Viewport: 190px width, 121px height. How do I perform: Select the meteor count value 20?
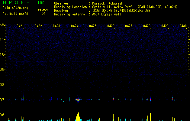click(x=44, y=14)
